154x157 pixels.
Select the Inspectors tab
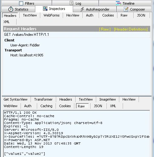coord(54,9)
